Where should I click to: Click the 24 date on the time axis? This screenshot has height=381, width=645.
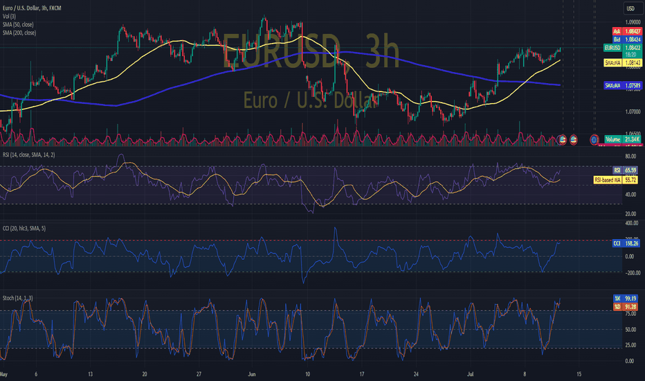point(416,374)
